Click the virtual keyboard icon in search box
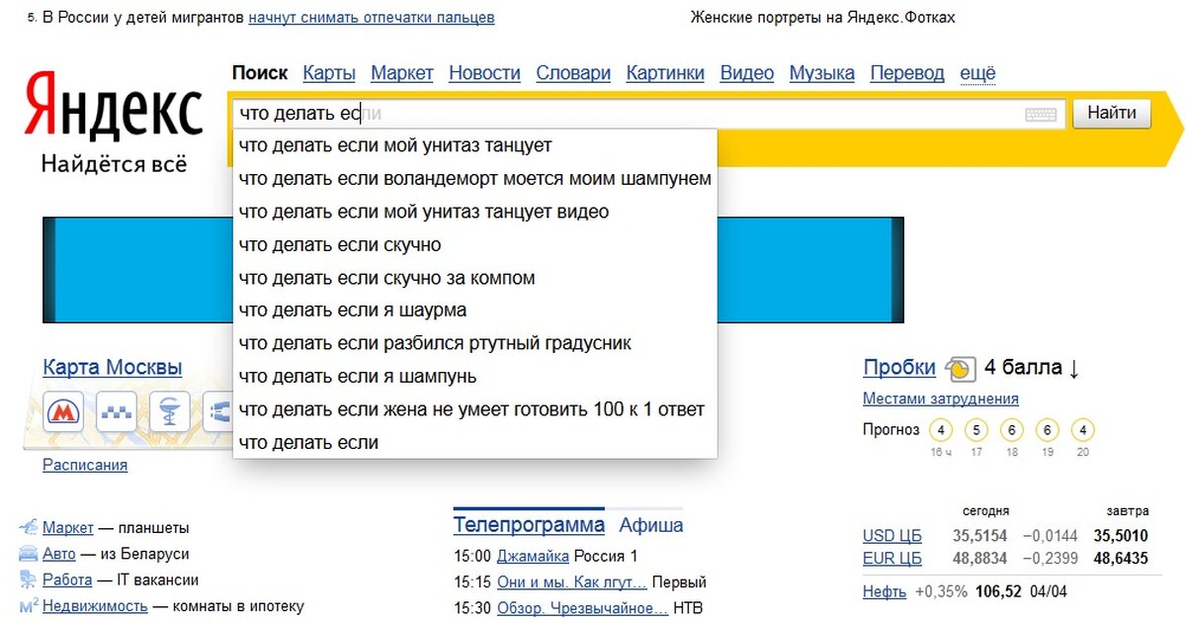Image resolution: width=1186 pixels, height=623 pixels. point(1041,115)
